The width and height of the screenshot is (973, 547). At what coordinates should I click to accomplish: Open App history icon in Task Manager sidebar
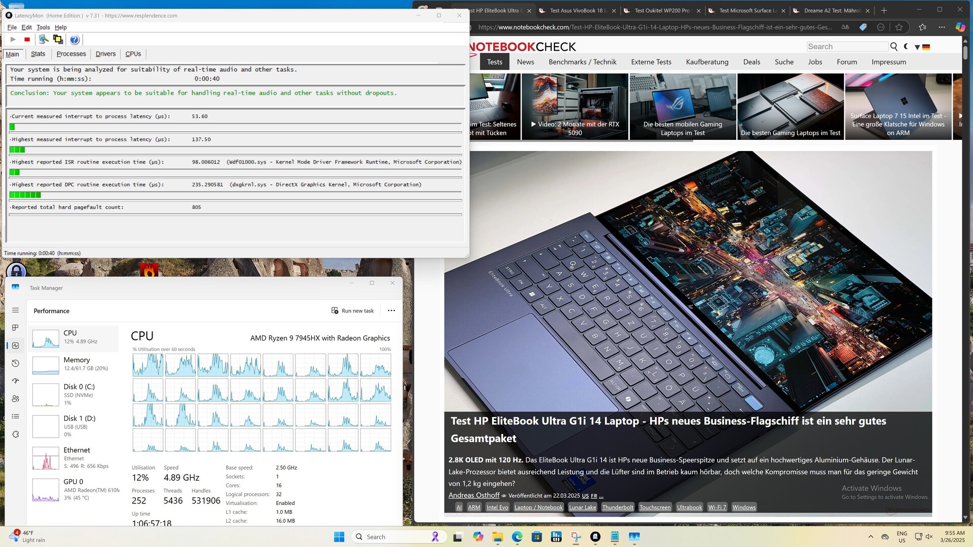[x=15, y=363]
